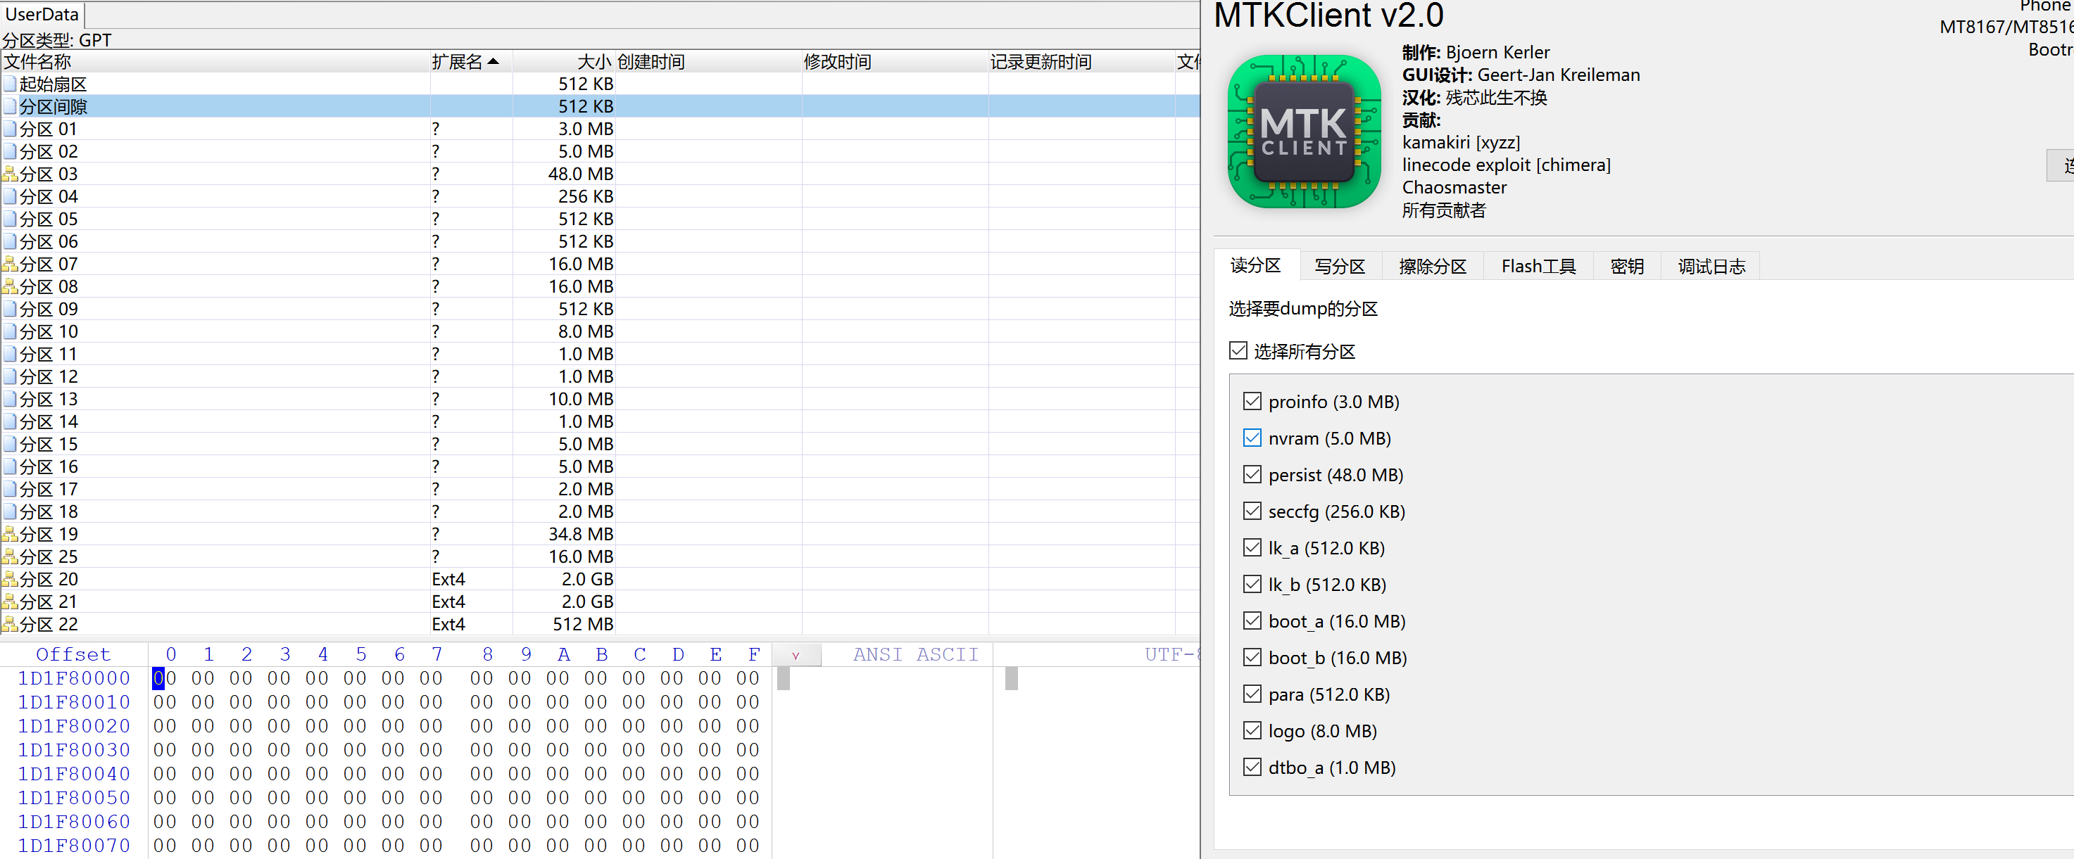Click the folder icon next to 分区 19
Screen dimensions: 2074x859
10,534
